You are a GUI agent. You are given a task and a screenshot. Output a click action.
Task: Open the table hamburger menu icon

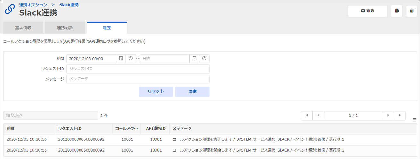click(x=415, y=120)
